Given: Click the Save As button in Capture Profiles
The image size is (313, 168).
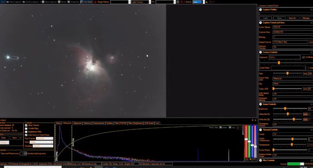Looking at the screenshot, I should [x=293, y=18].
